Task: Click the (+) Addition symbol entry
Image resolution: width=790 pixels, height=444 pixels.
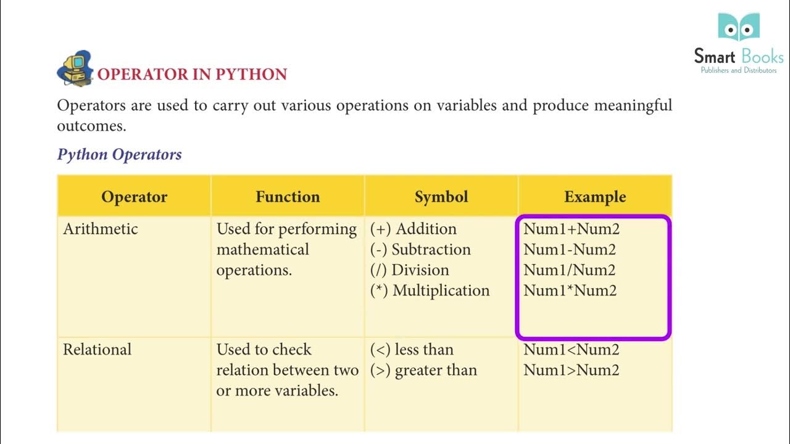Action: [414, 229]
